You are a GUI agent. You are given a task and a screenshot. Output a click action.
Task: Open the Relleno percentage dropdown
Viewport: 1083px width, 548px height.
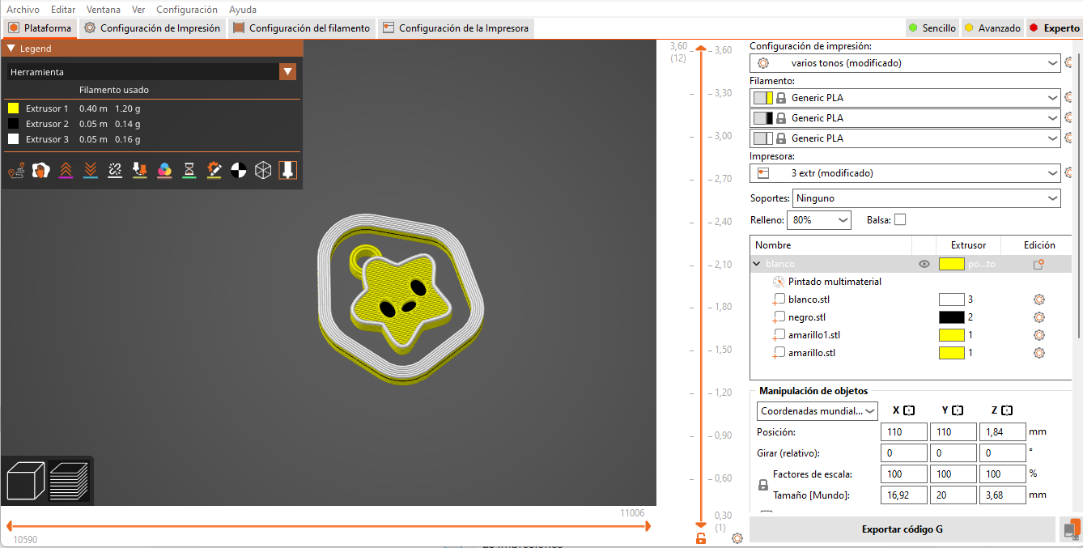pos(819,219)
